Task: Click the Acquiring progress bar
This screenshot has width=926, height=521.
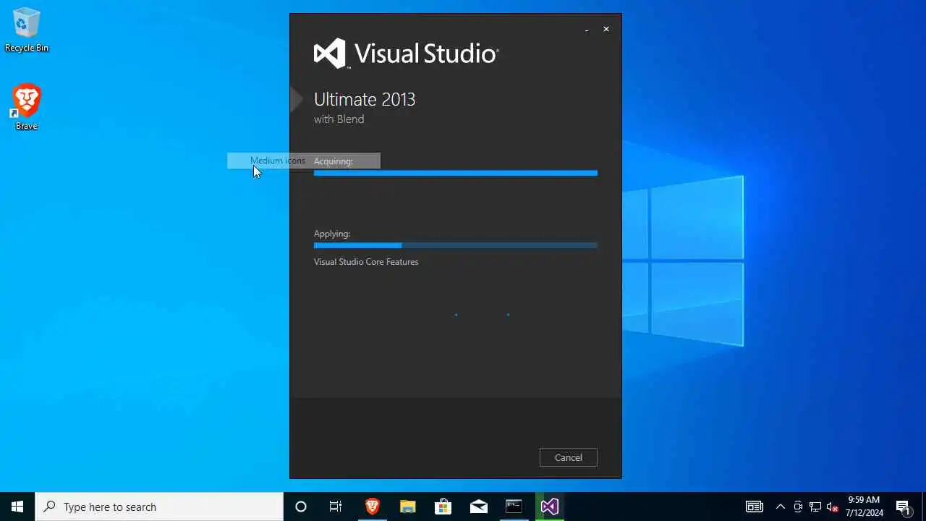Action: pyautogui.click(x=456, y=173)
